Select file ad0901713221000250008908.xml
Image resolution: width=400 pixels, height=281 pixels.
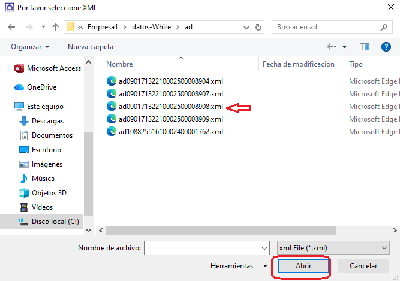[x=170, y=107]
